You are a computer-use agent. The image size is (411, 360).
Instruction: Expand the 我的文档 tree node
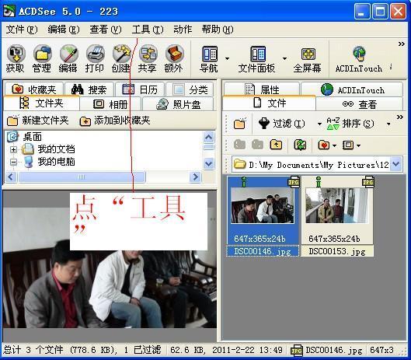pyautogui.click(x=13, y=149)
